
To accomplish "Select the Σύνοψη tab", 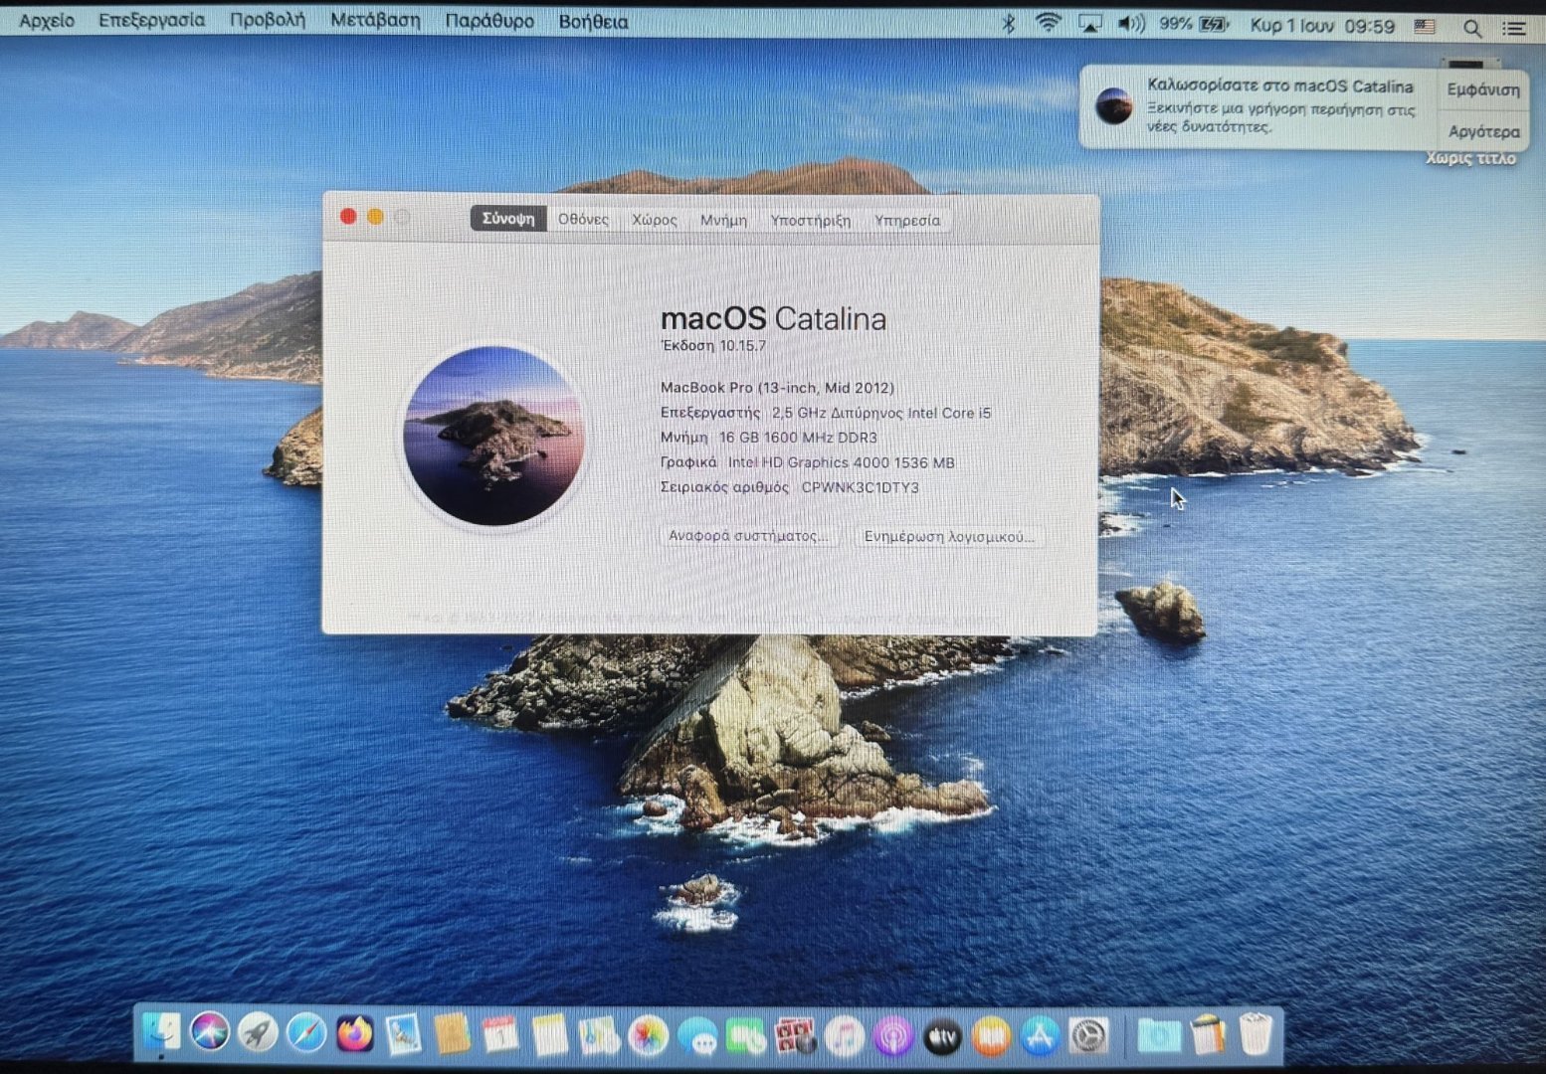I will [x=508, y=219].
